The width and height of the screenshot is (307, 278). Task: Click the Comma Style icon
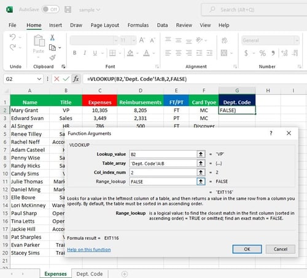pyautogui.click(x=273, y=53)
